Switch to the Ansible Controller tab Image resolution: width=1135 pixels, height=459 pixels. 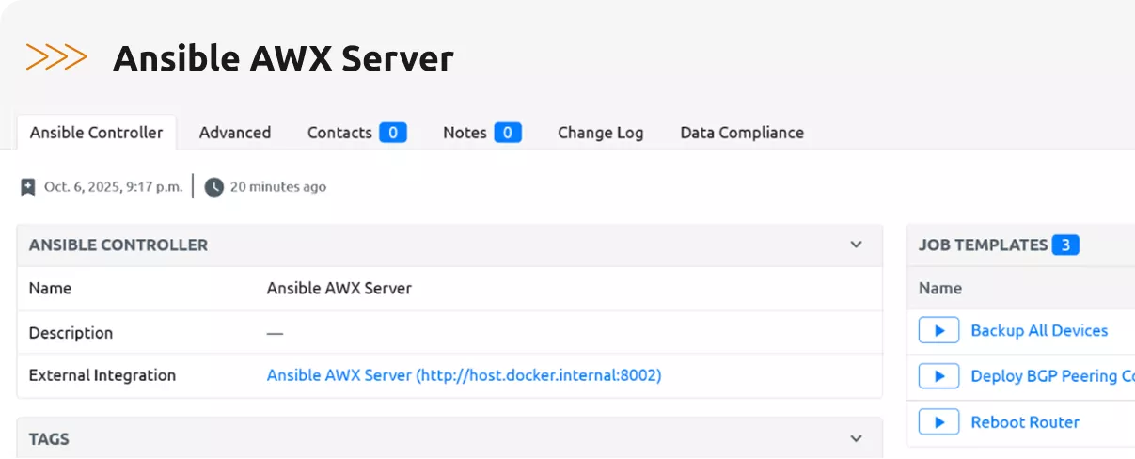[x=97, y=133]
